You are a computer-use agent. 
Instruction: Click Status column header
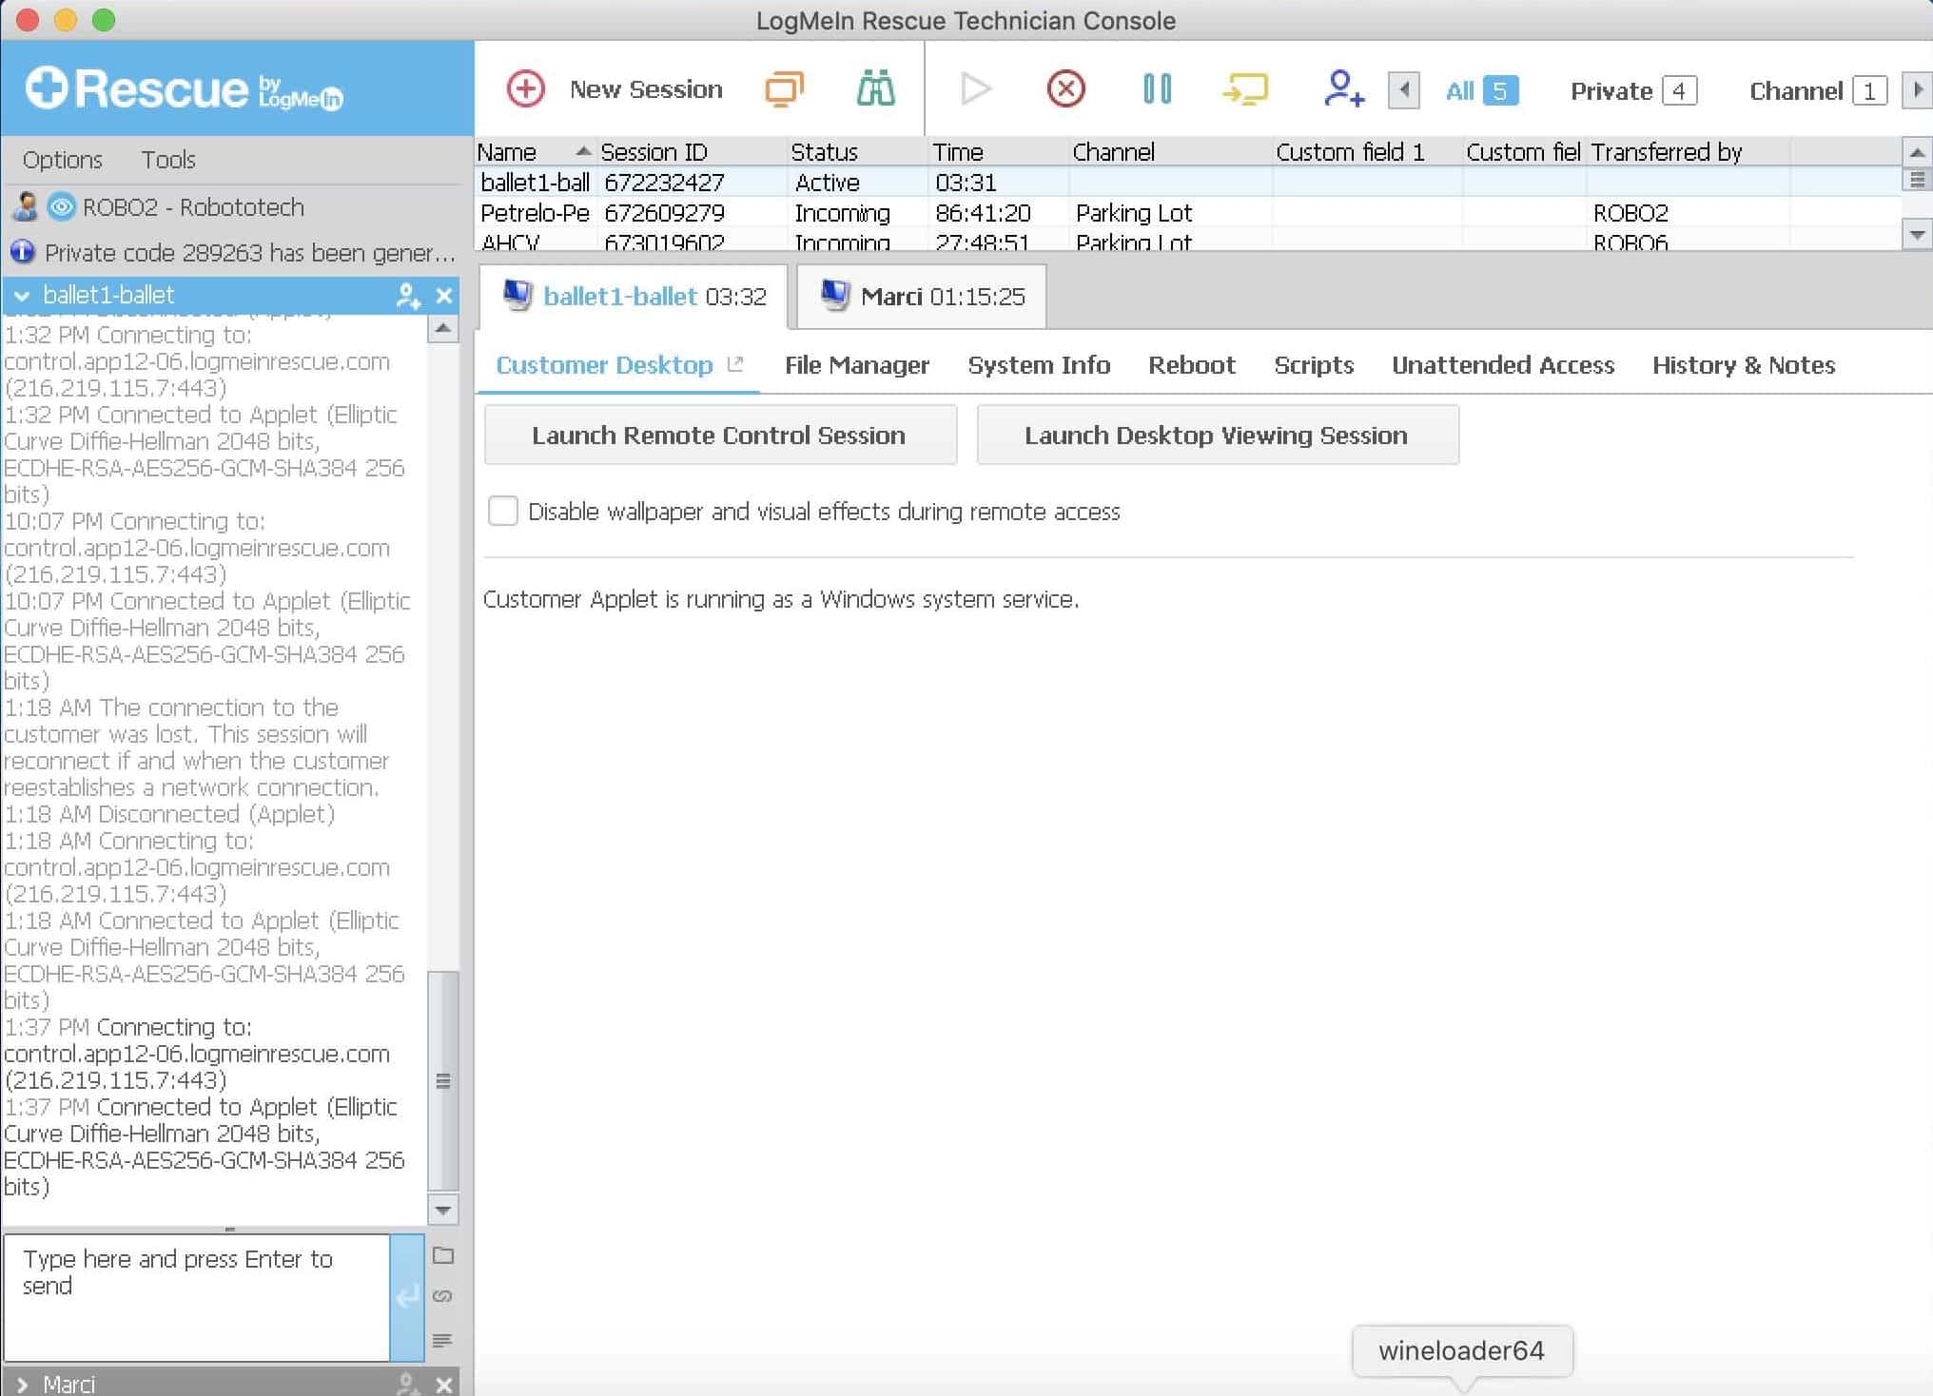click(857, 152)
